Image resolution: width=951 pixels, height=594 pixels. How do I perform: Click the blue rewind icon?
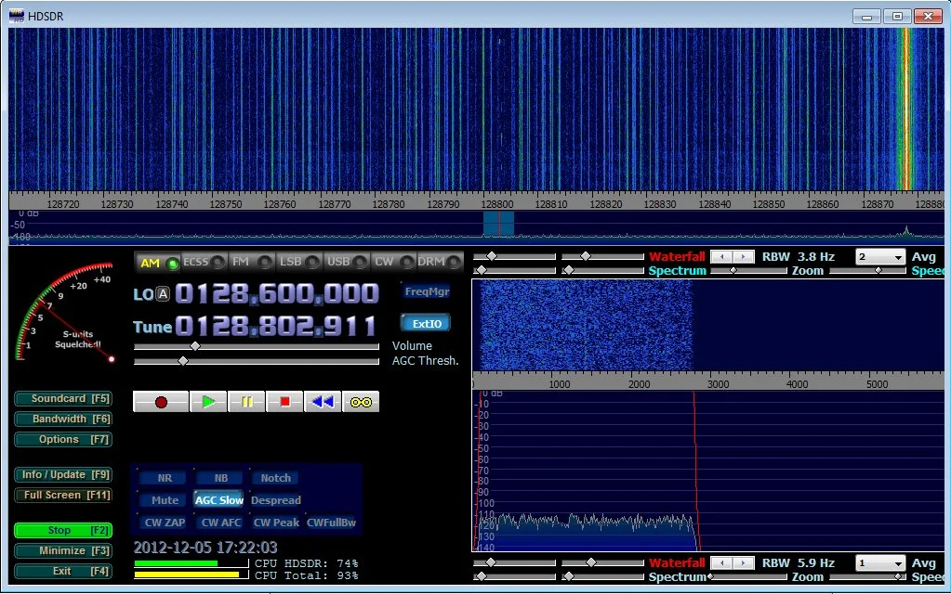click(323, 402)
